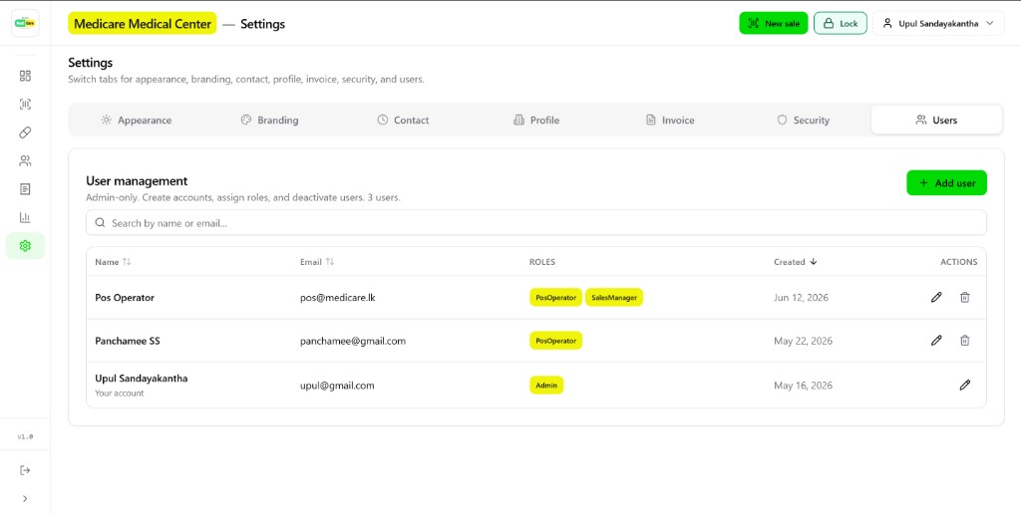Edit the Upul Sandayakantha account with pencil icon
1021x515 pixels.
pyautogui.click(x=965, y=385)
